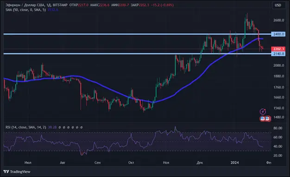Click the ОТКР 2217.0 open price
Viewport: 290px width, 177px height.
click(79, 5)
